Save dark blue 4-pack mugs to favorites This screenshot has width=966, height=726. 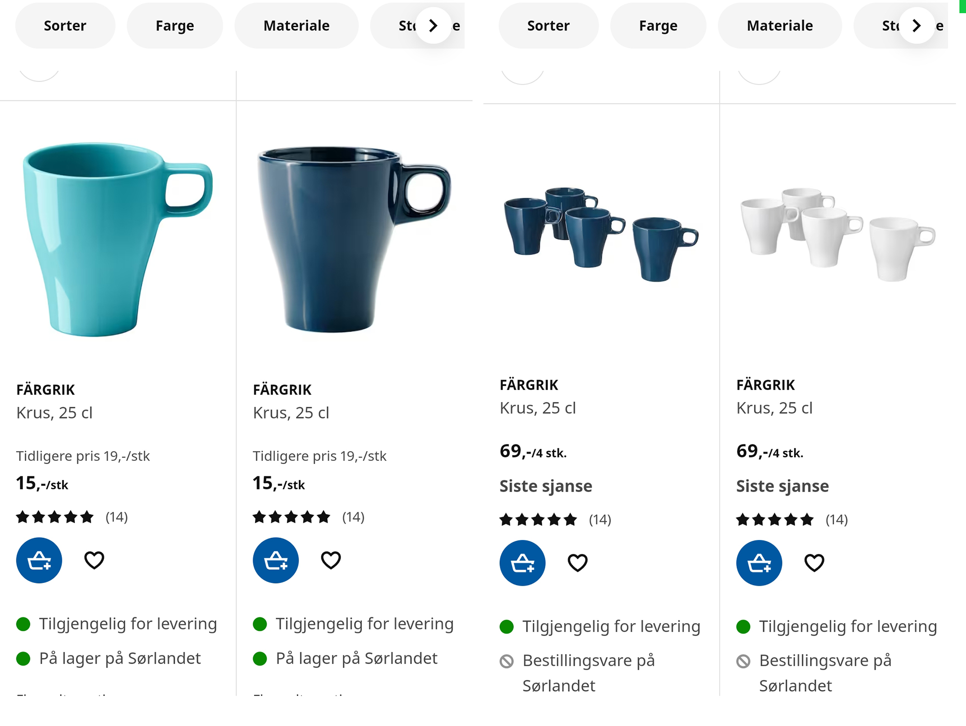click(578, 563)
